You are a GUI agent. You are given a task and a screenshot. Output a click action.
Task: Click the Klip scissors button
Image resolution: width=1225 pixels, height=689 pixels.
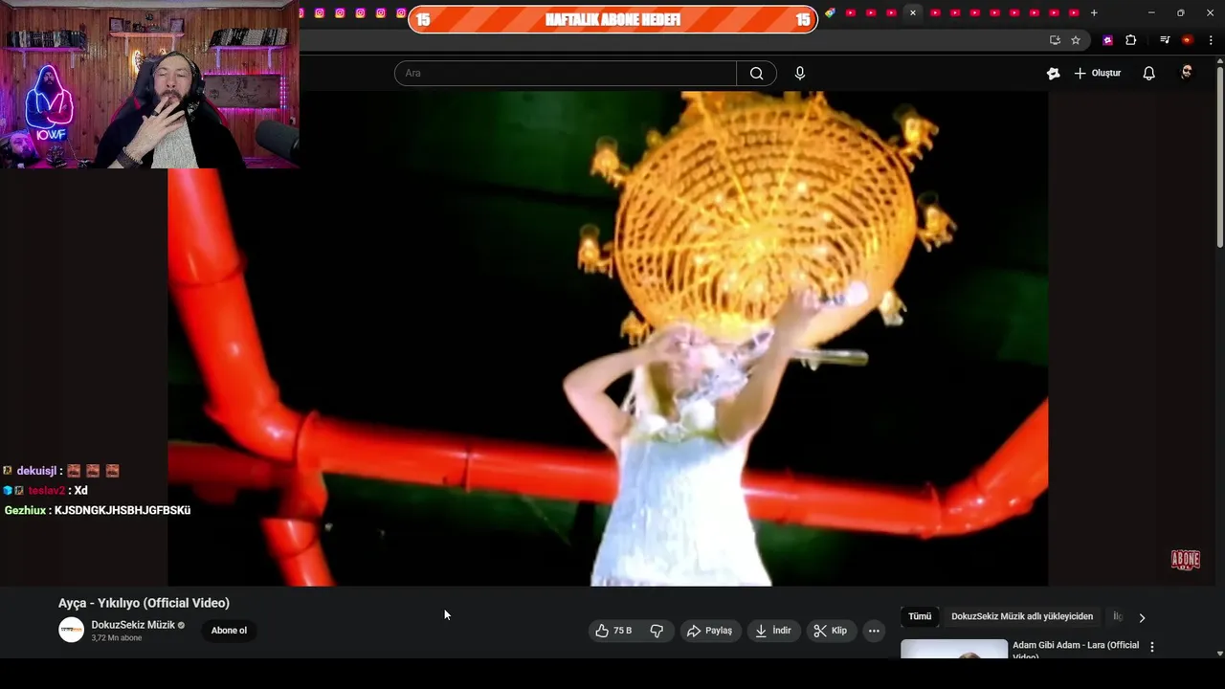point(830,631)
